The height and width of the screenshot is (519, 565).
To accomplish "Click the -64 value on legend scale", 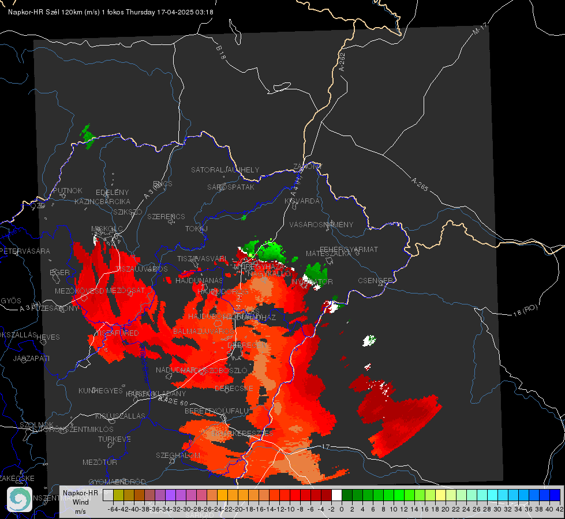I will (113, 509).
